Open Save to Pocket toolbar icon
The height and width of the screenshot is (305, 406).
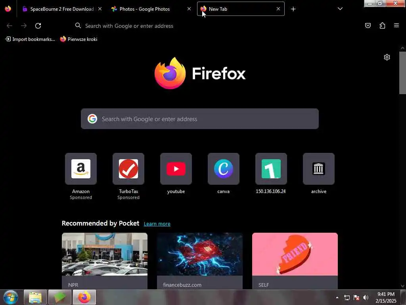368,25
